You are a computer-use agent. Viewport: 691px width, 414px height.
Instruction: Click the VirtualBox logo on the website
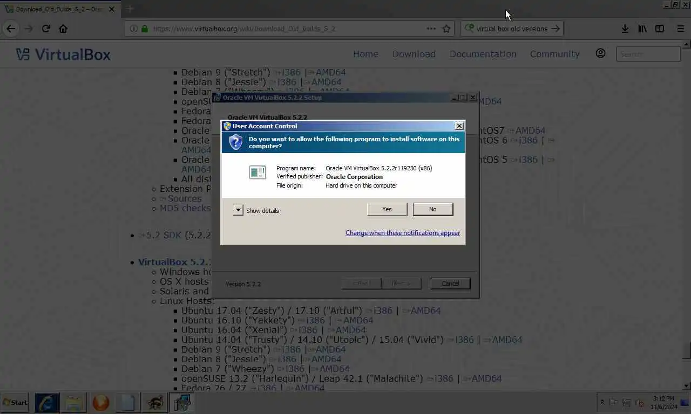pos(63,54)
